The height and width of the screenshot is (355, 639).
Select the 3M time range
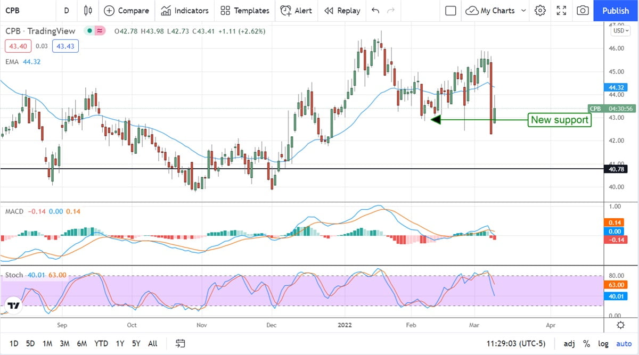[64, 343]
